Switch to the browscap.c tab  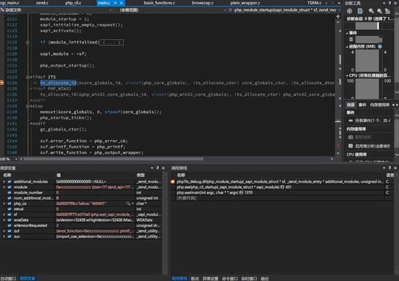tap(202, 3)
